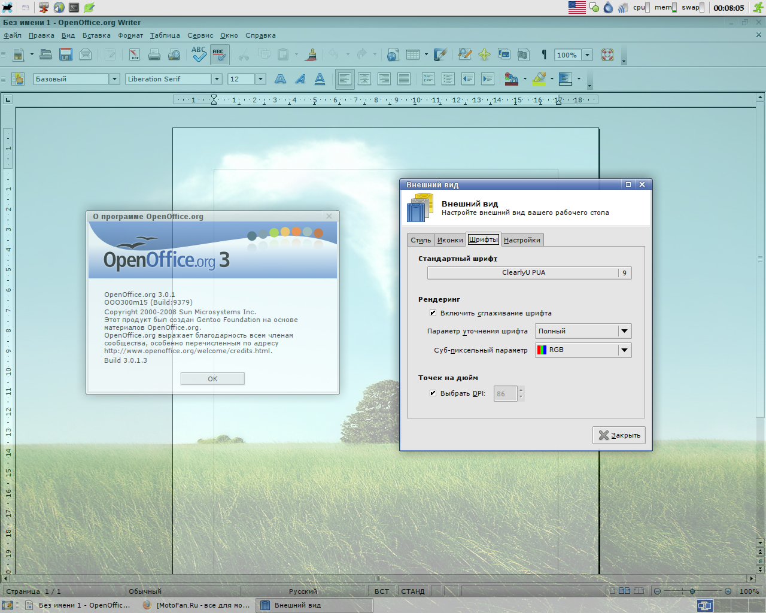Align the paragraph right
The image size is (766, 613).
(384, 79)
